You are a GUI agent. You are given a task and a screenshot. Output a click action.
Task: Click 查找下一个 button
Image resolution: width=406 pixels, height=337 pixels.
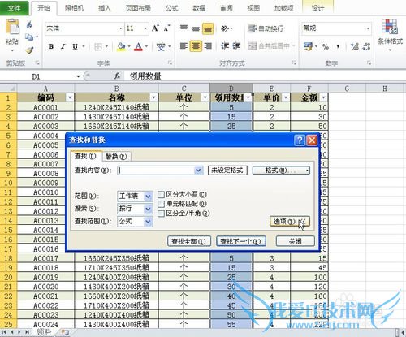coord(241,241)
